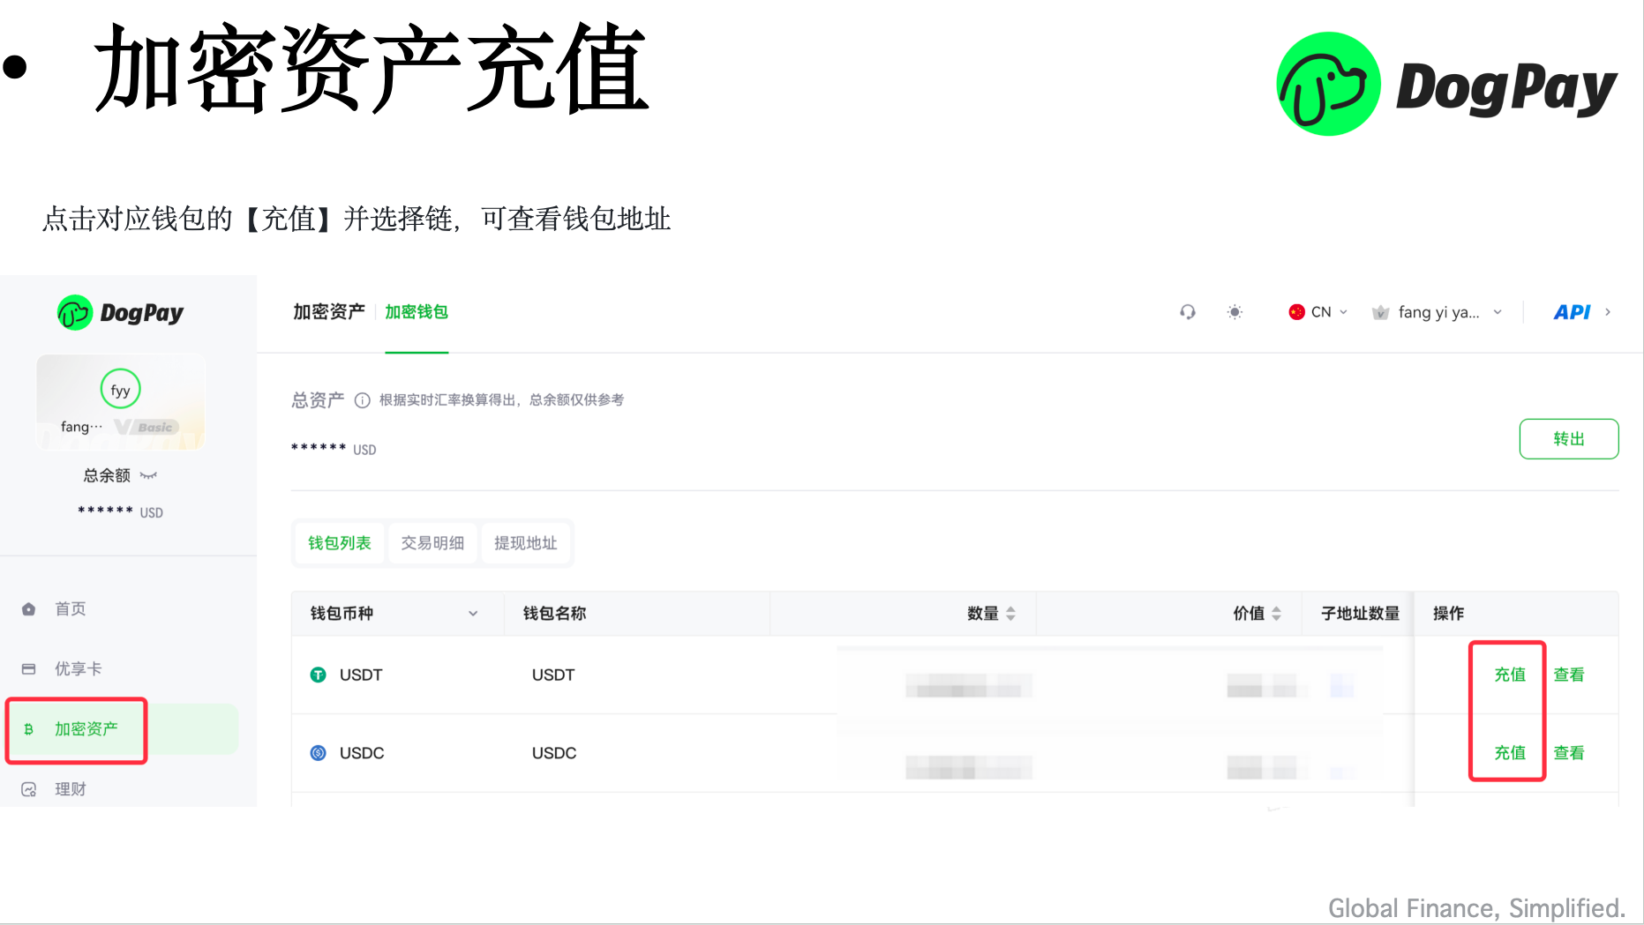Click the DogPay logo in the sidebar
Screen dimensions: 1644x925
tap(120, 312)
